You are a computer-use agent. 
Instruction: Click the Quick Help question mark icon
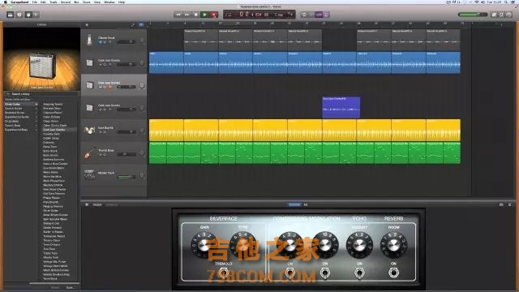pyautogui.click(x=19, y=15)
